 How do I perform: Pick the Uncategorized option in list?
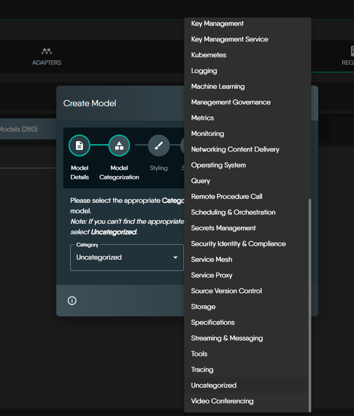[x=214, y=385]
